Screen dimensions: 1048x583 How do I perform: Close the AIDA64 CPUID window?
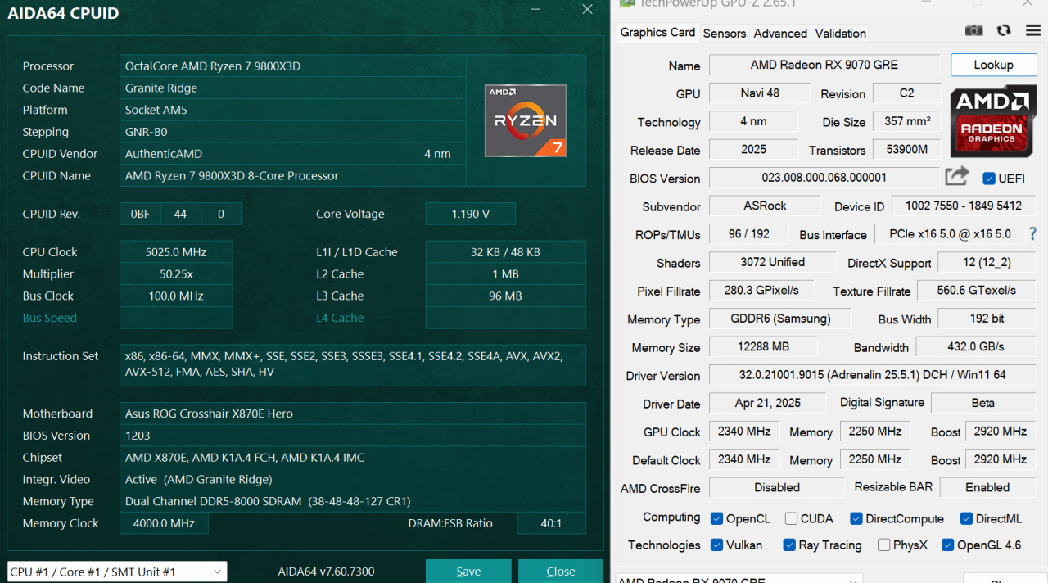(587, 9)
